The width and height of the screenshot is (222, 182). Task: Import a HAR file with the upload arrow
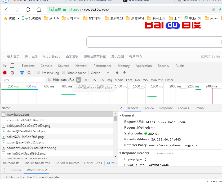[117, 73]
